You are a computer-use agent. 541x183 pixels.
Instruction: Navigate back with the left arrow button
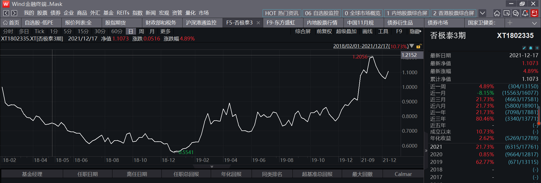pos(6,13)
